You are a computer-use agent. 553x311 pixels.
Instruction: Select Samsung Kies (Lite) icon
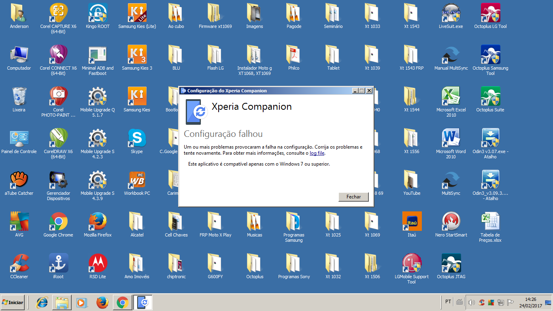click(x=137, y=13)
